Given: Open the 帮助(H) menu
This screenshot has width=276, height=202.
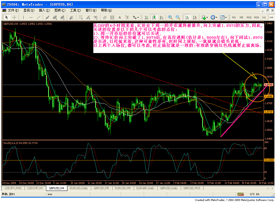Looking at the screenshot, I should 106,10.
